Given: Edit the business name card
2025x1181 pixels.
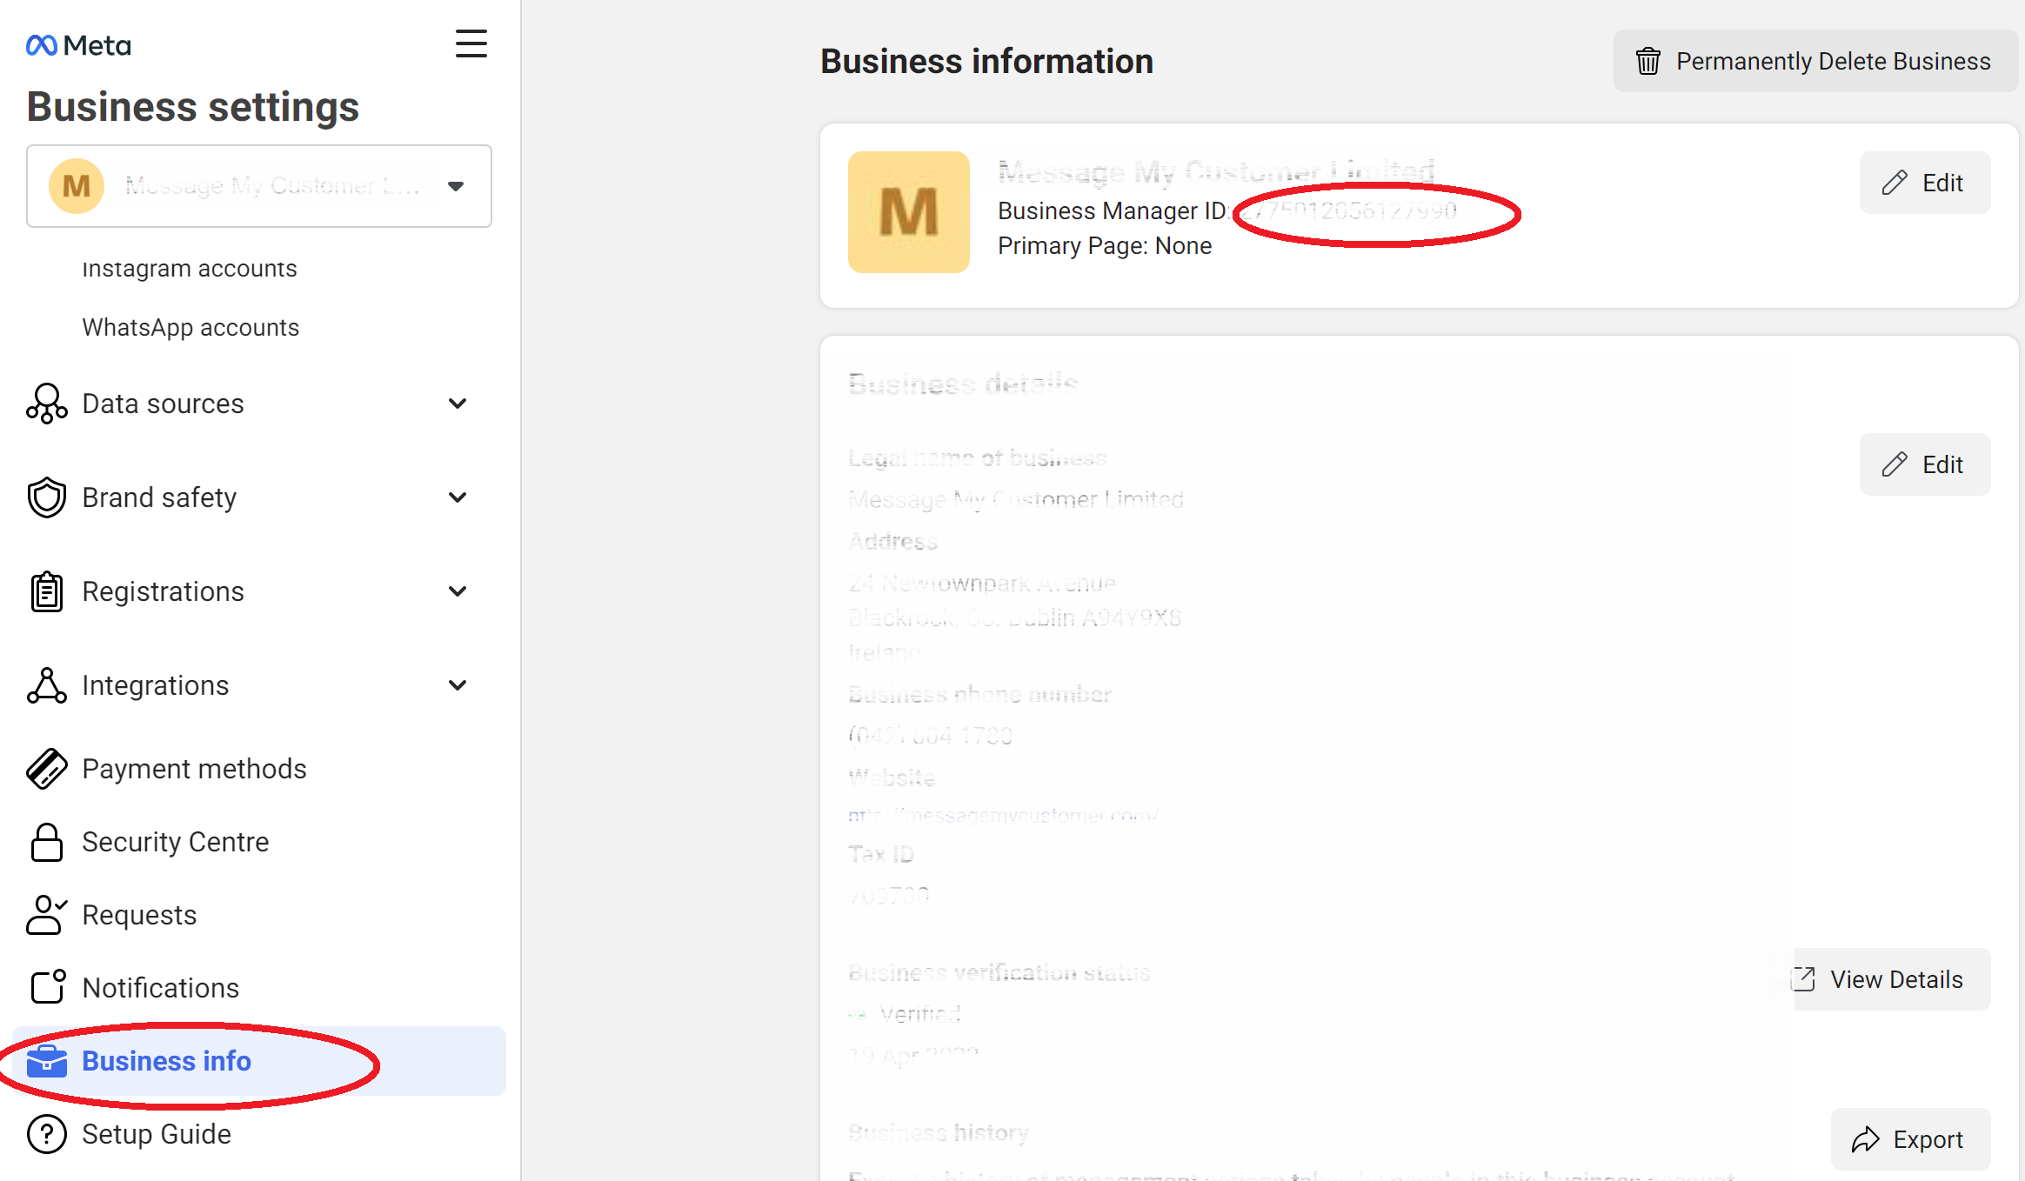Looking at the screenshot, I should click(1925, 183).
